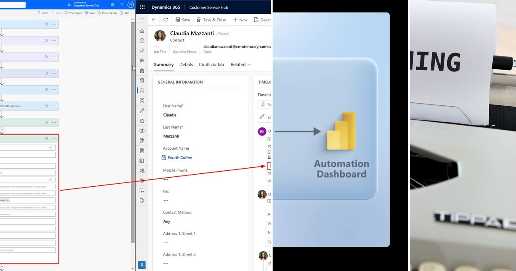
Task: Save the flow from the toolbar
Action: point(91,13)
